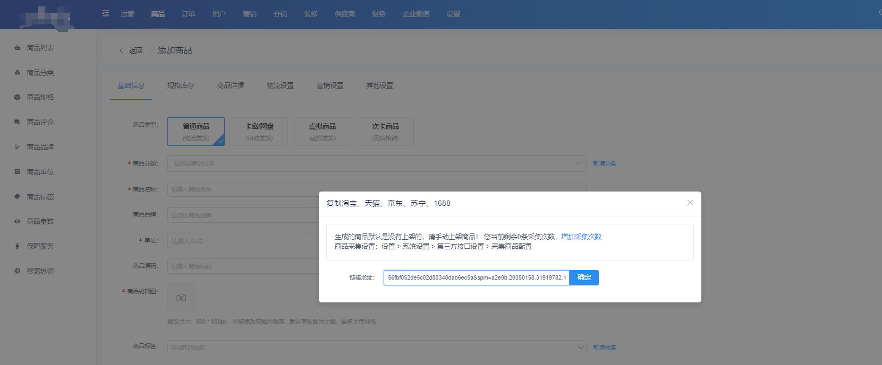Switch to the 营销设置 tab
882x365 pixels.
[x=330, y=85]
